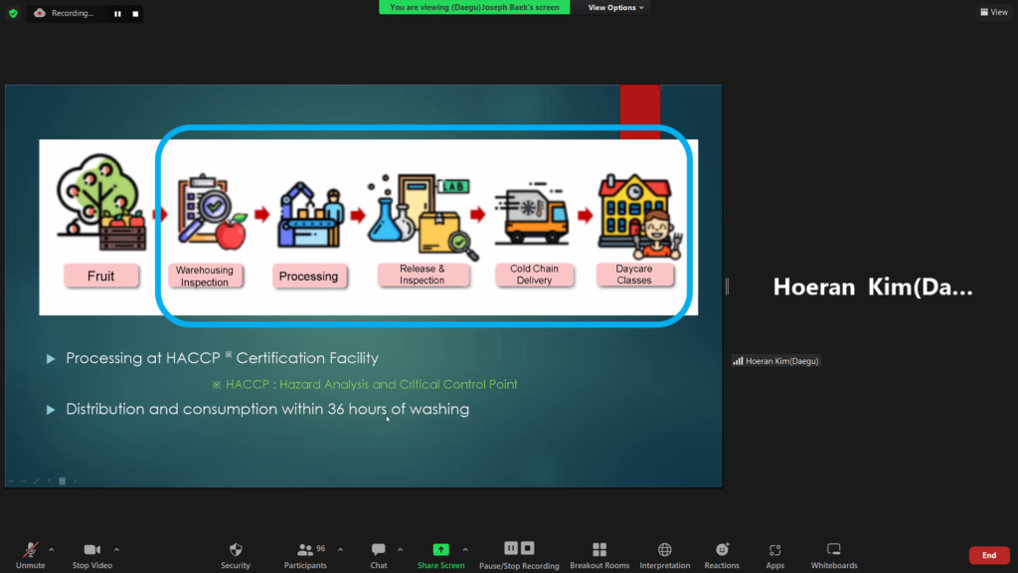
Task: Expand the arrow next to Participants
Action: click(x=340, y=549)
